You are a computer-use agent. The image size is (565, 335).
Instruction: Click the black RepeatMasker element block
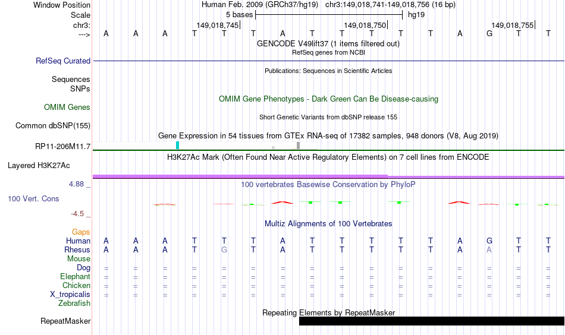click(x=432, y=321)
